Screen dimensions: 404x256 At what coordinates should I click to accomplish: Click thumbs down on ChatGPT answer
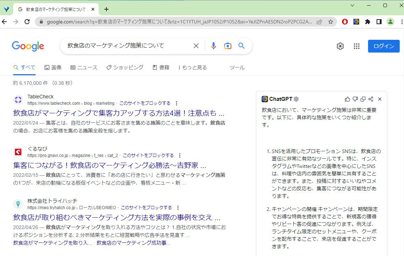[355, 99]
